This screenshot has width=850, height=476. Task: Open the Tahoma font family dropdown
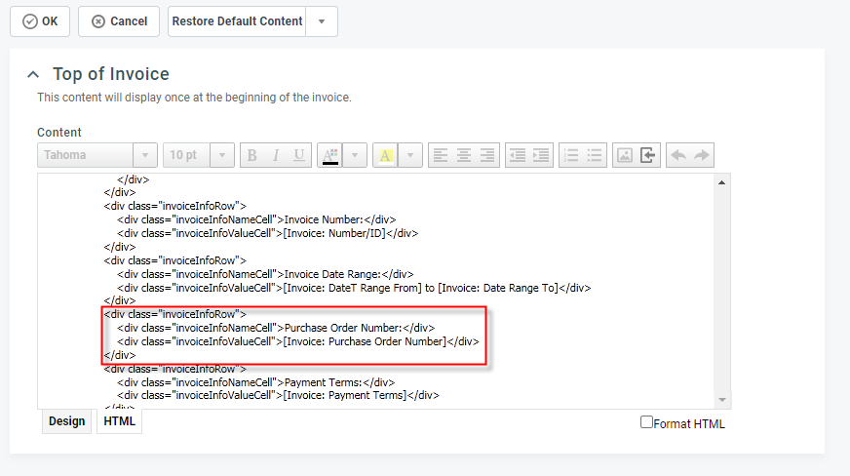tap(145, 155)
